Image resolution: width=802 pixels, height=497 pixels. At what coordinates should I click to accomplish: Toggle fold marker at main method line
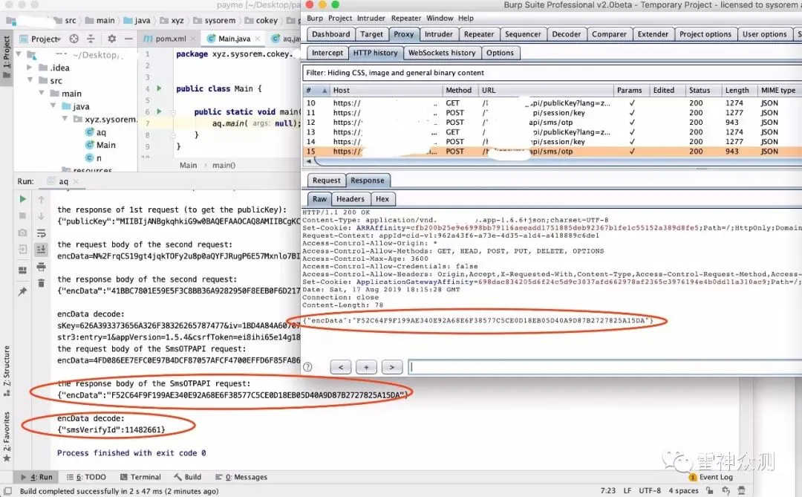tap(172, 111)
